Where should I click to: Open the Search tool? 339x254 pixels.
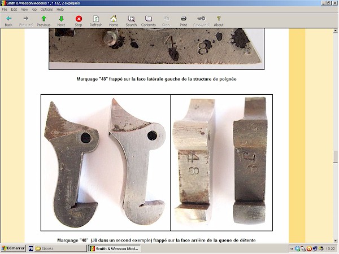click(x=131, y=21)
